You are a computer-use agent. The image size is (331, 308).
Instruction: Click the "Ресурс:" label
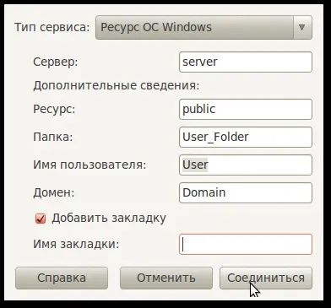54,109
